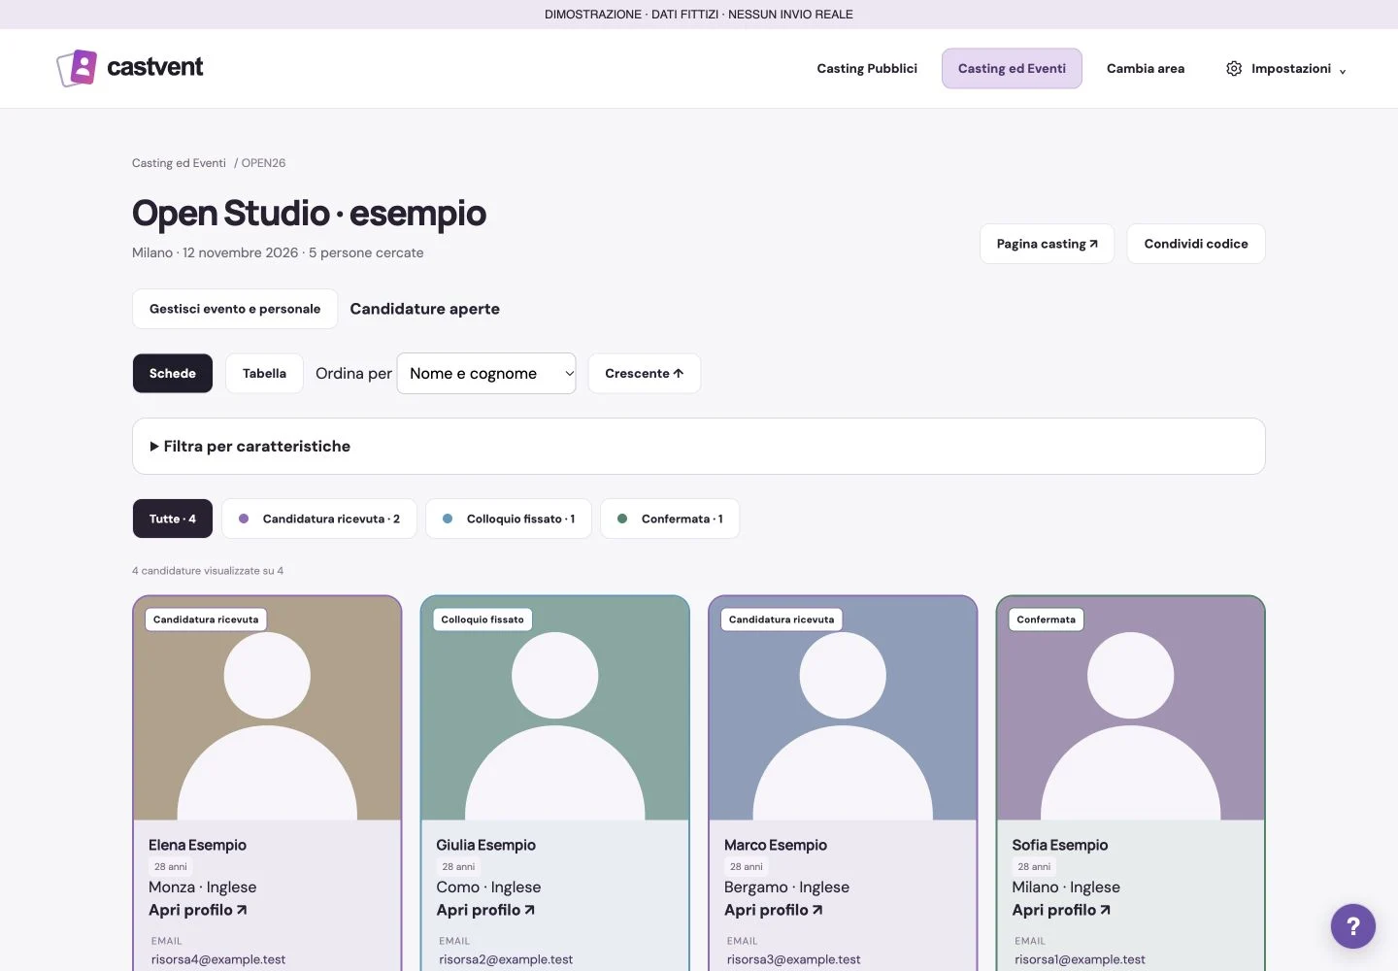This screenshot has height=971, width=1398.
Task: Open the purple help question-mark button
Action: (x=1352, y=926)
